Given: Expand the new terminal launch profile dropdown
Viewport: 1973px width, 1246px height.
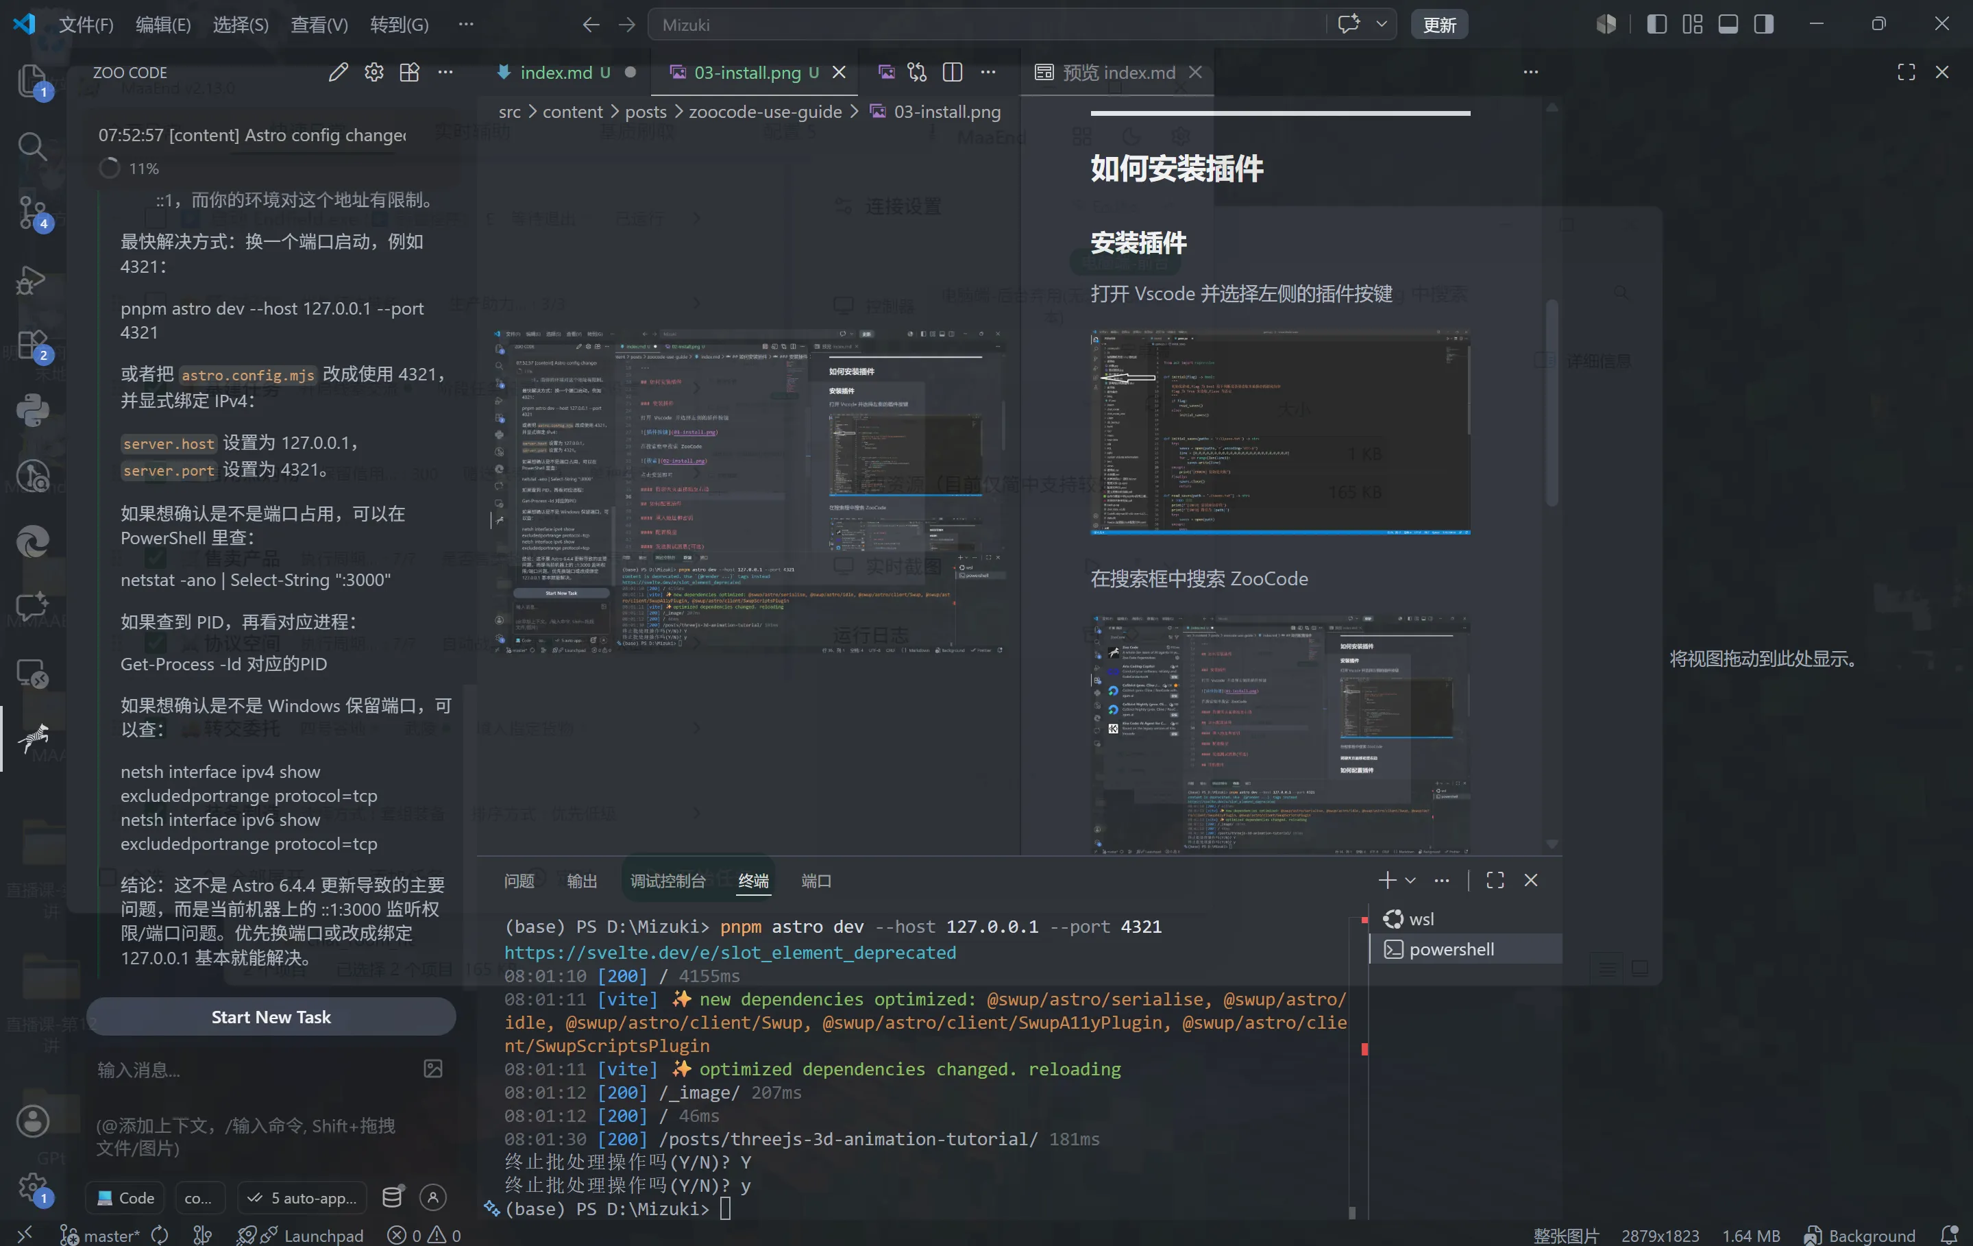Looking at the screenshot, I should click(x=1410, y=880).
